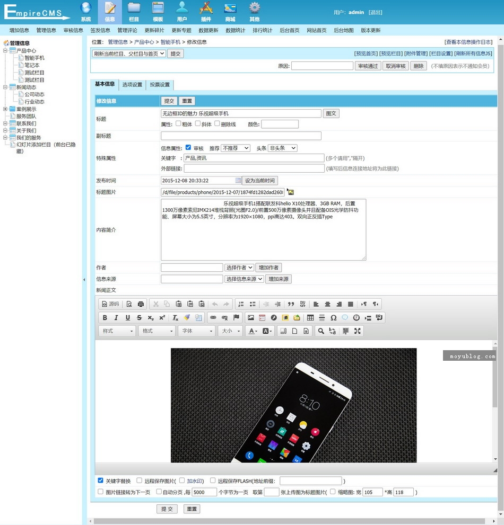Uncheck the 关键字替换 checkbox

click(100, 480)
